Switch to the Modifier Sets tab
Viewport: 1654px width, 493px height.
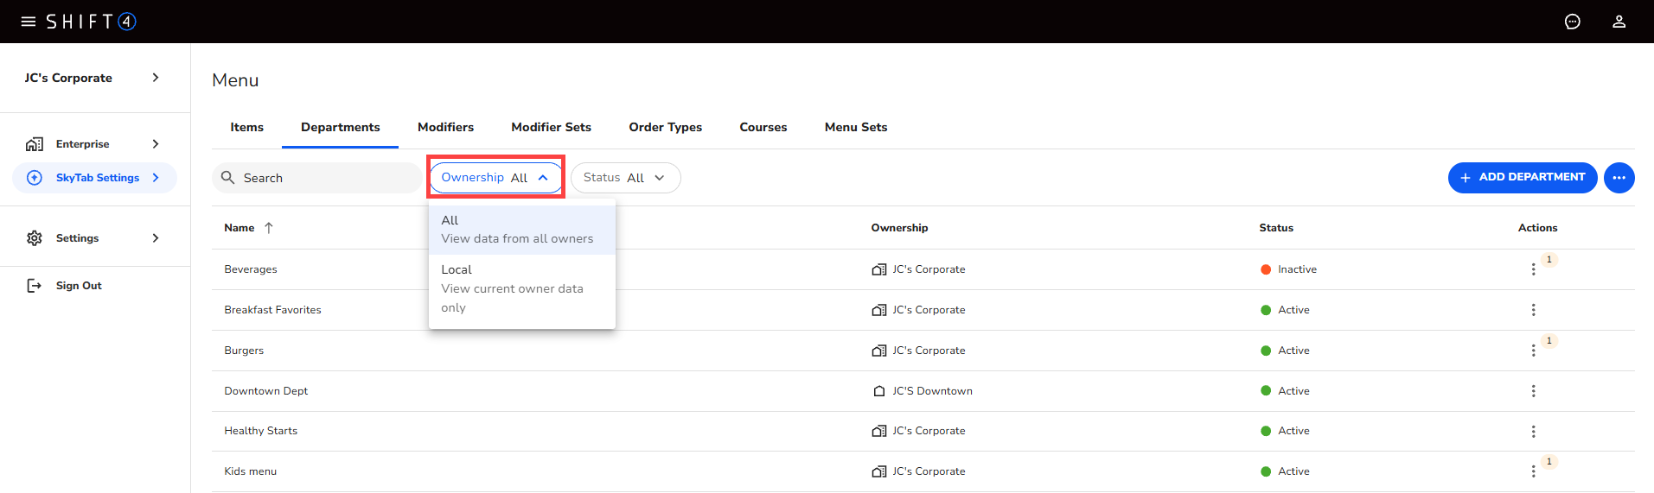tap(551, 127)
